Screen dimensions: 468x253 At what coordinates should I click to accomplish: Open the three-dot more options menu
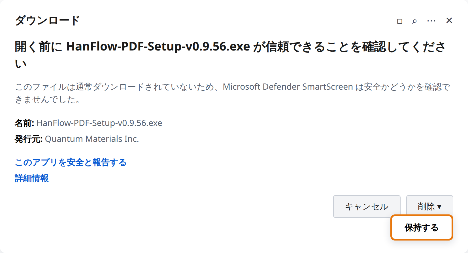pyautogui.click(x=431, y=21)
